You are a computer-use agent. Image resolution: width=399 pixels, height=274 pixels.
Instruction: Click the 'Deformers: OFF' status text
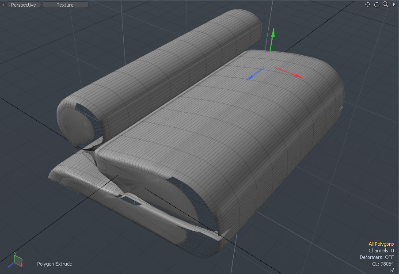click(x=376, y=257)
